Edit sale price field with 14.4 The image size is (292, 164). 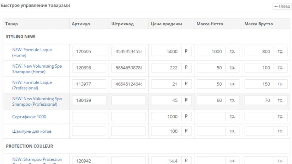tap(166, 160)
